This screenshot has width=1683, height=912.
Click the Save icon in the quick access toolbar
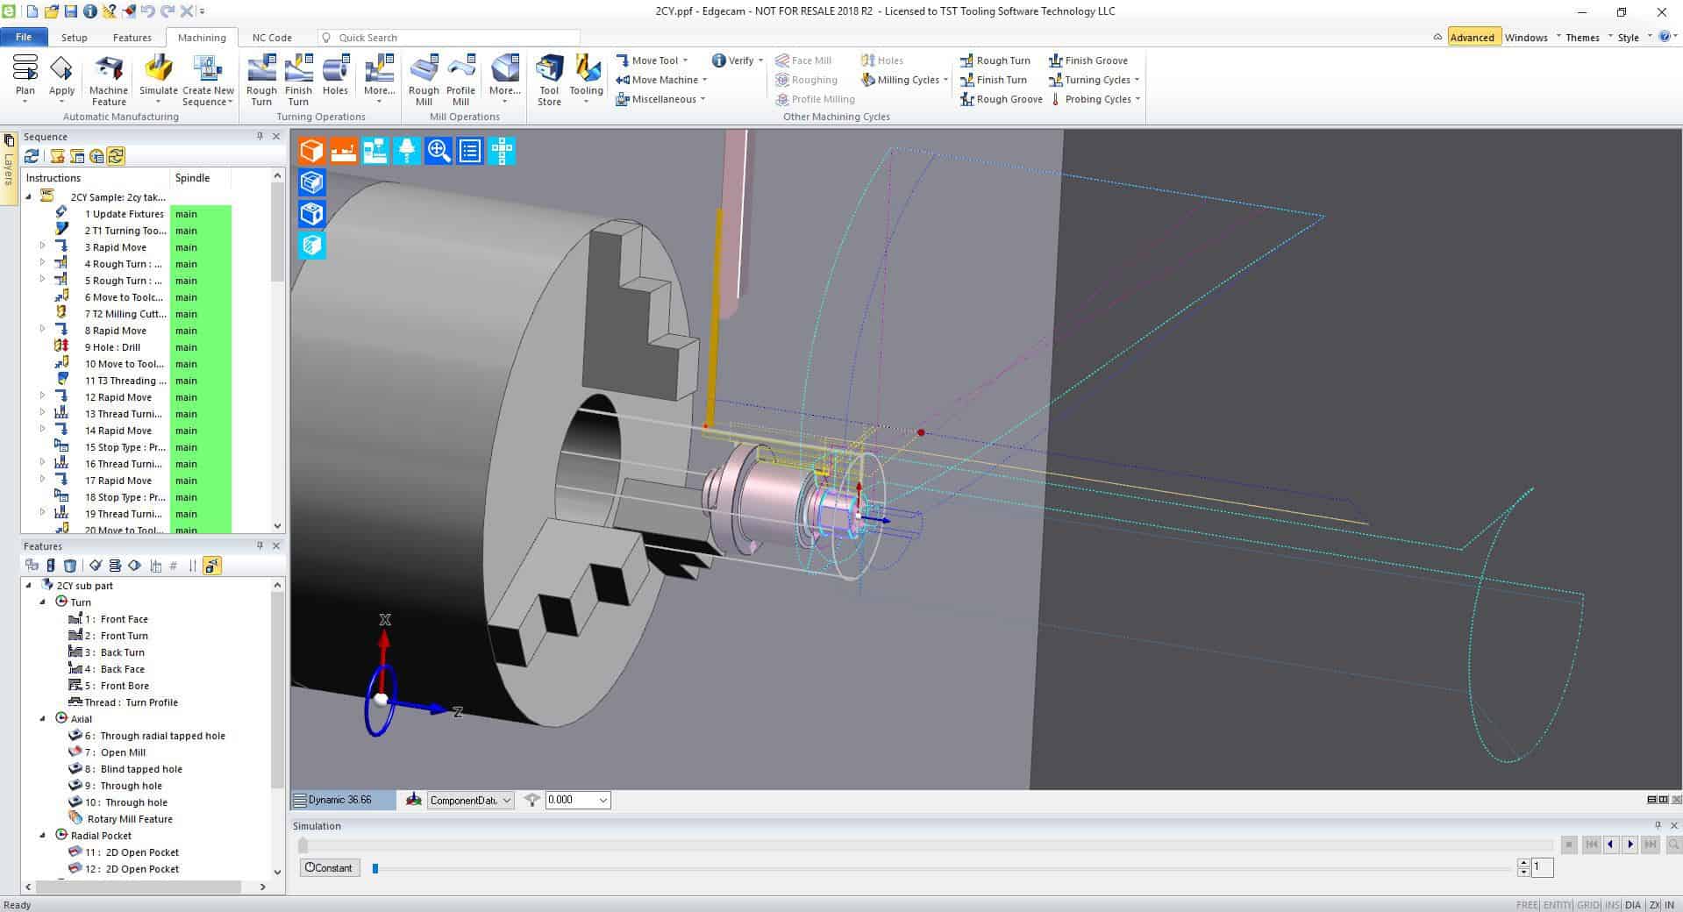tap(71, 11)
